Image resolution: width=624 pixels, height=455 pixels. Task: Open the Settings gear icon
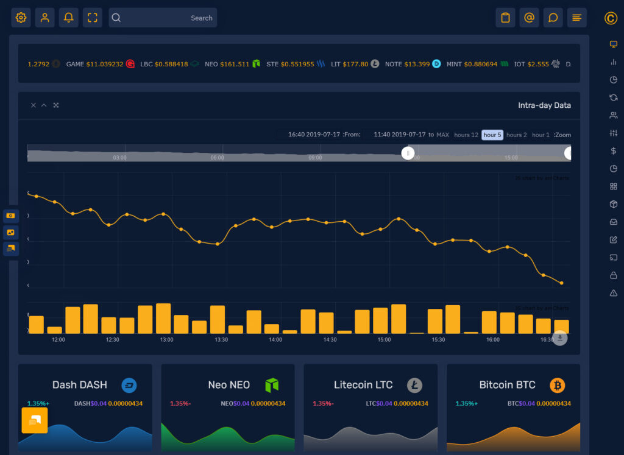(x=21, y=17)
